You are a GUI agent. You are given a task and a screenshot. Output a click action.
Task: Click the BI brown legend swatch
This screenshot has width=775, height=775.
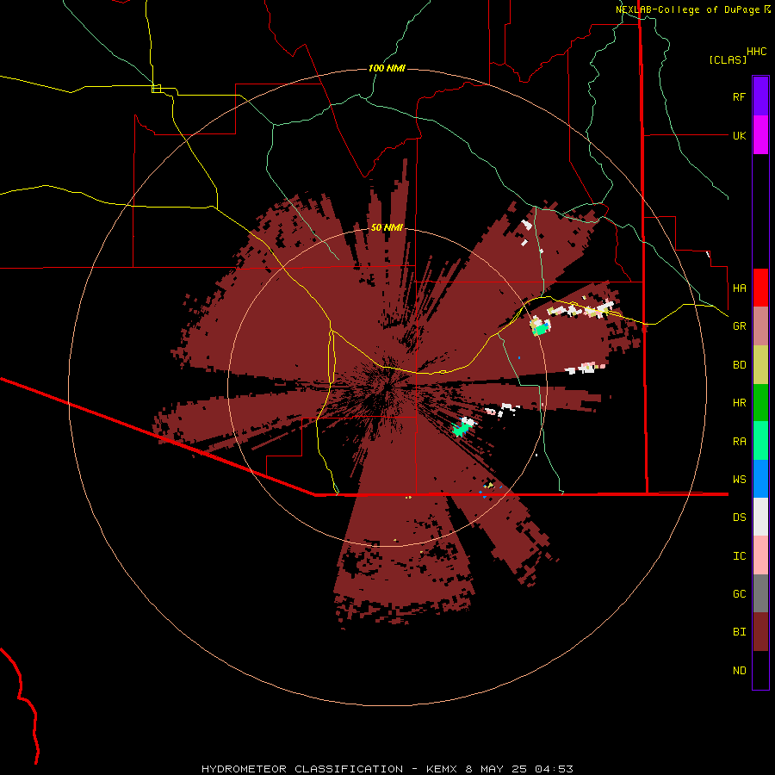(x=760, y=632)
